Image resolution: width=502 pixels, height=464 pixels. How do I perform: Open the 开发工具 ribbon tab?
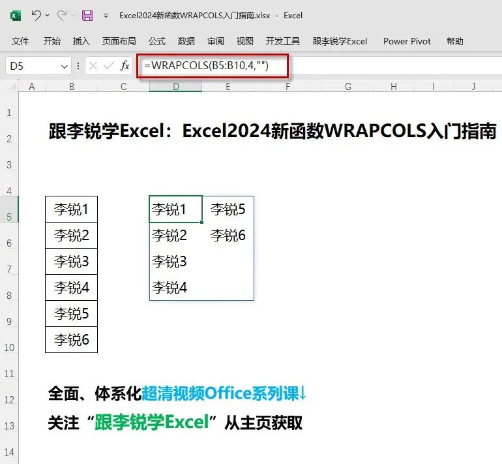point(283,41)
